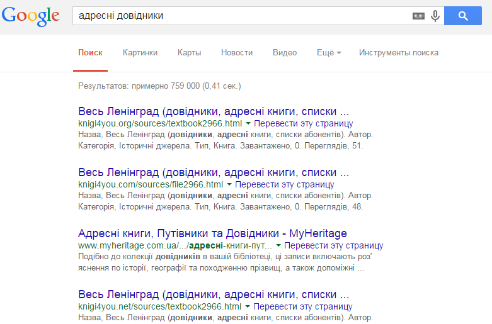
Task: Open the Карты tab
Action: tap(189, 53)
